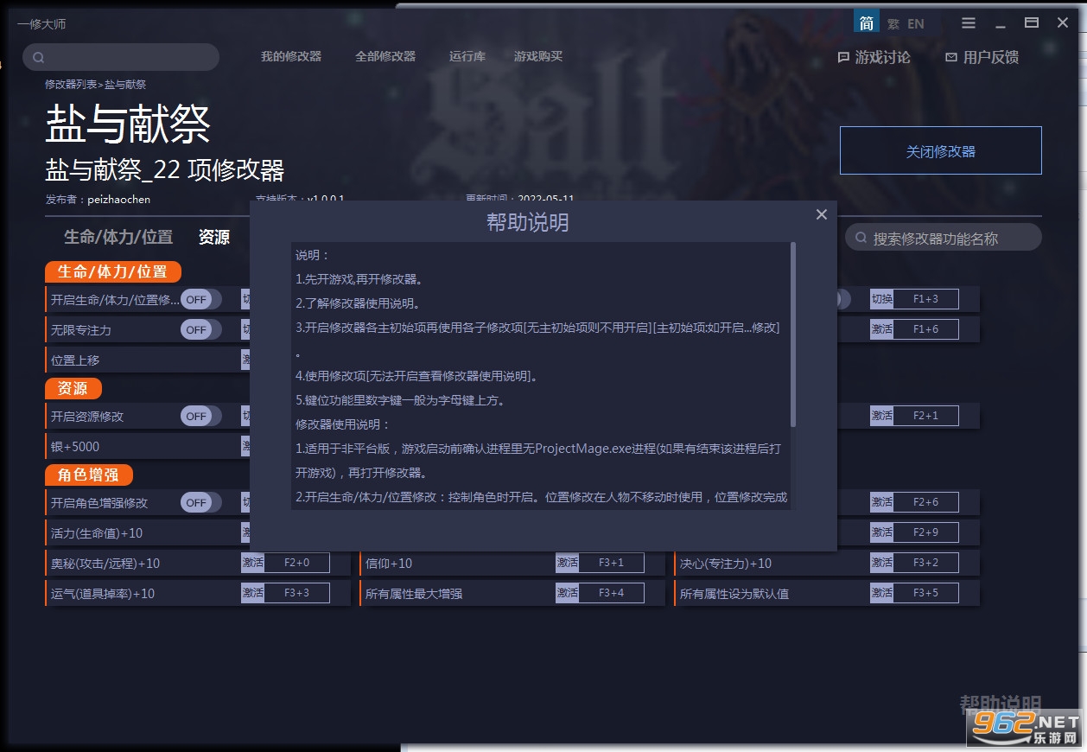The height and width of the screenshot is (752, 1087).
Task: Click the F2+6 hotkey box
Action: [x=926, y=502]
